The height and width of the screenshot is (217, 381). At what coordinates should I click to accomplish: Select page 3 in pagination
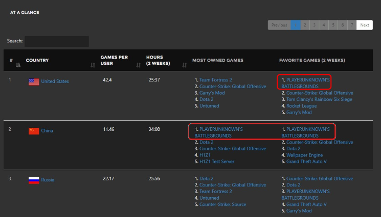tap(315, 25)
